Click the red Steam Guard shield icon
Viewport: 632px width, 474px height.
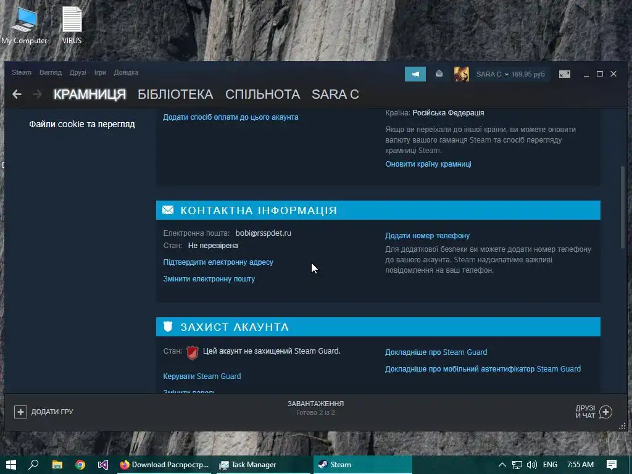(x=193, y=352)
